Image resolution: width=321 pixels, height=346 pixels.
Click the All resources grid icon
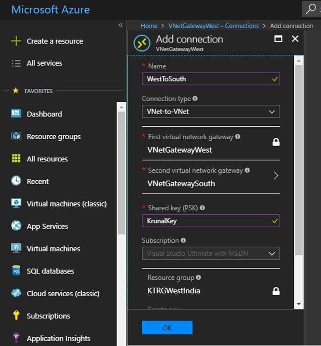(16, 158)
